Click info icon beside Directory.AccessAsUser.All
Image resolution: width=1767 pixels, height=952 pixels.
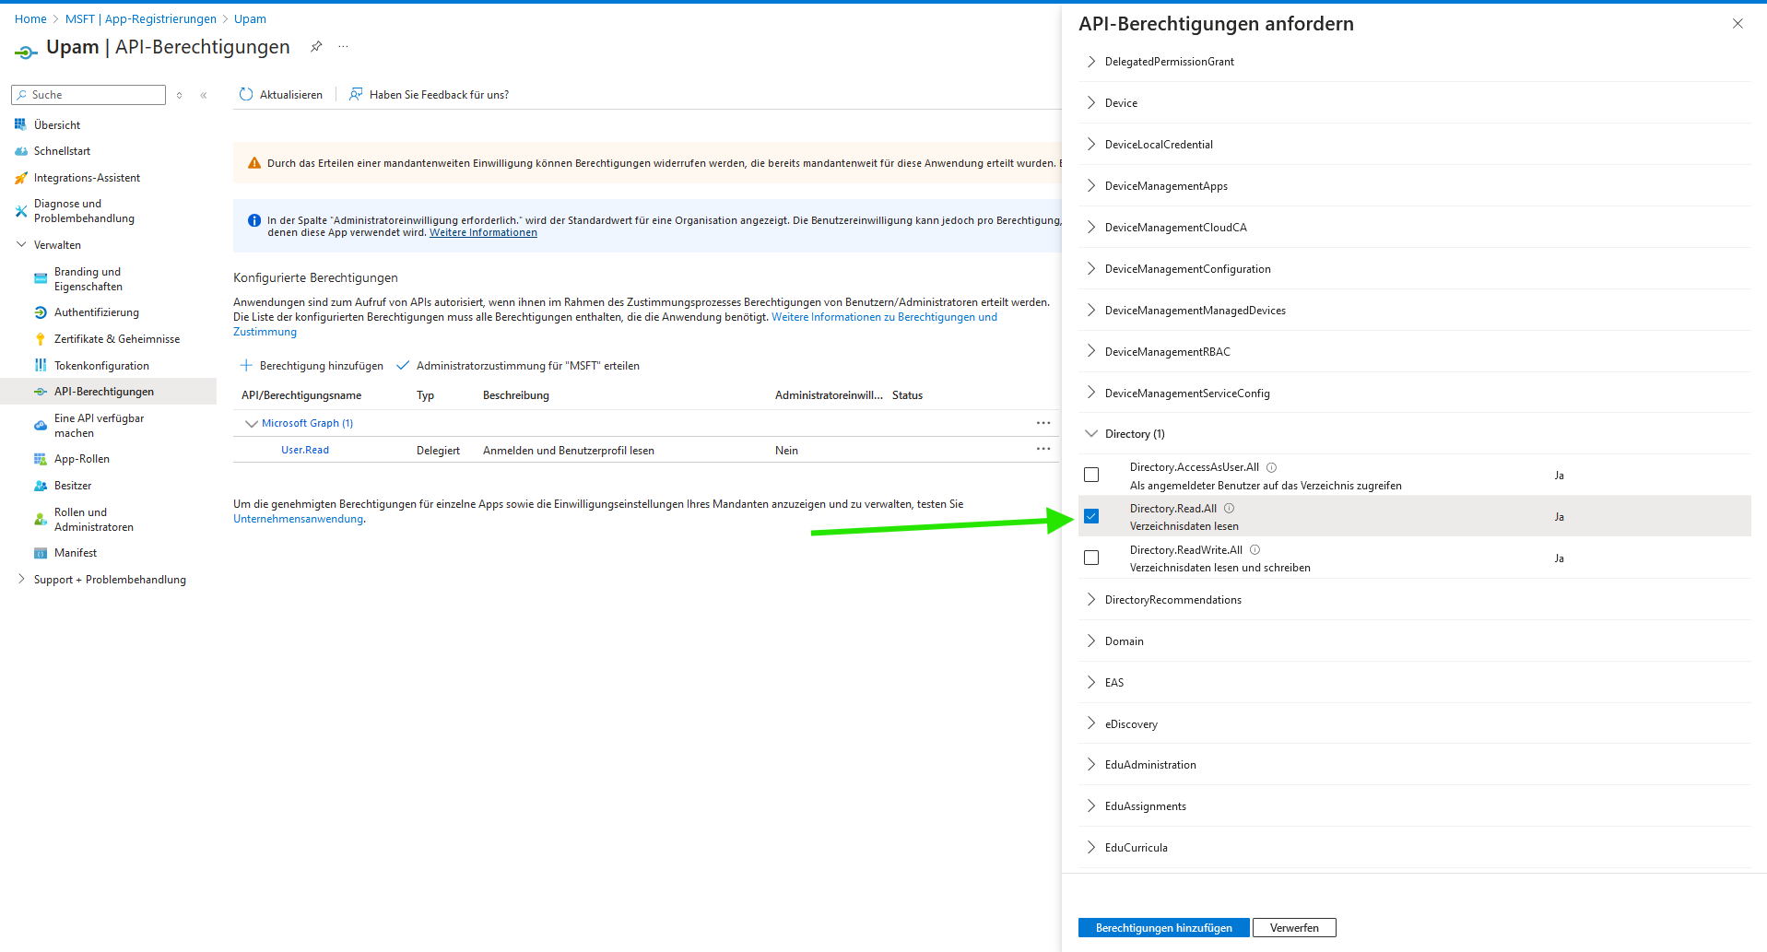1271,467
